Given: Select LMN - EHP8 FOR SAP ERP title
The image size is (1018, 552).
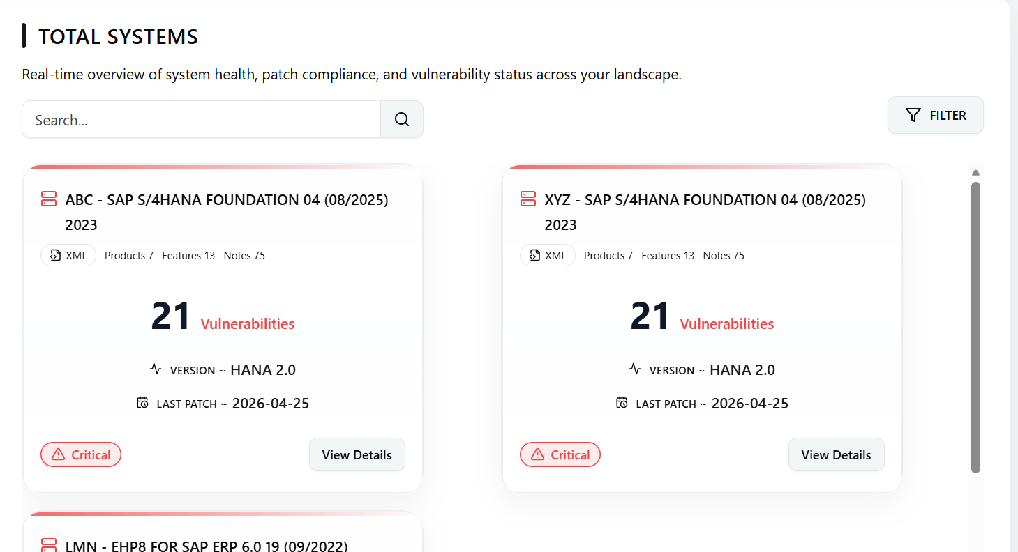Looking at the screenshot, I should point(207,546).
